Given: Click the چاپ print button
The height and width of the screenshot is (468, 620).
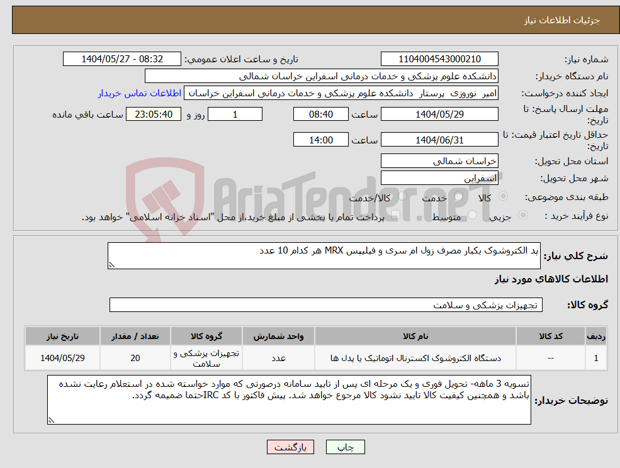Looking at the screenshot, I should click(345, 447).
